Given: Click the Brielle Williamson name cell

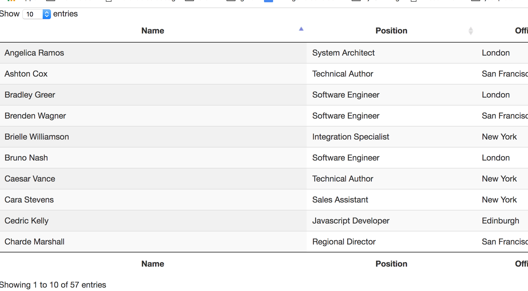Looking at the screenshot, I should click(x=37, y=137).
